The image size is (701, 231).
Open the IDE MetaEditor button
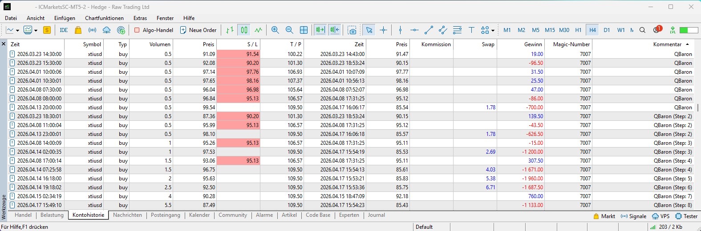pyautogui.click(x=64, y=30)
